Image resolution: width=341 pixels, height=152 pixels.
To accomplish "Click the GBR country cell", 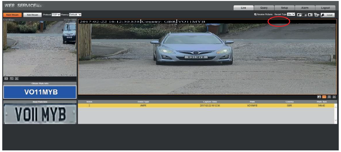I will (289, 106).
